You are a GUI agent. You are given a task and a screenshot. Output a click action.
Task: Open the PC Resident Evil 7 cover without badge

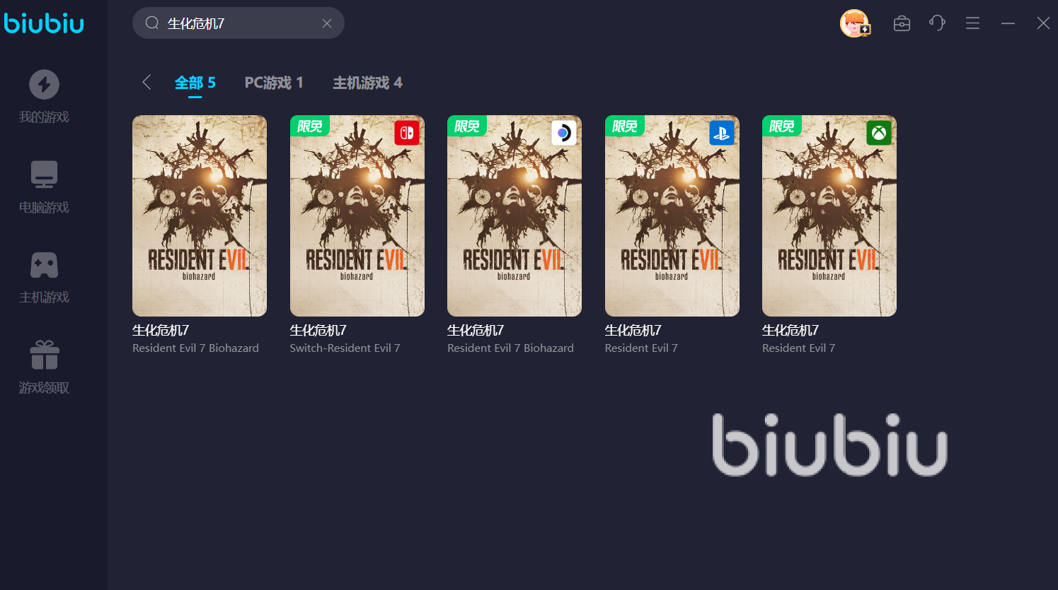[200, 216]
